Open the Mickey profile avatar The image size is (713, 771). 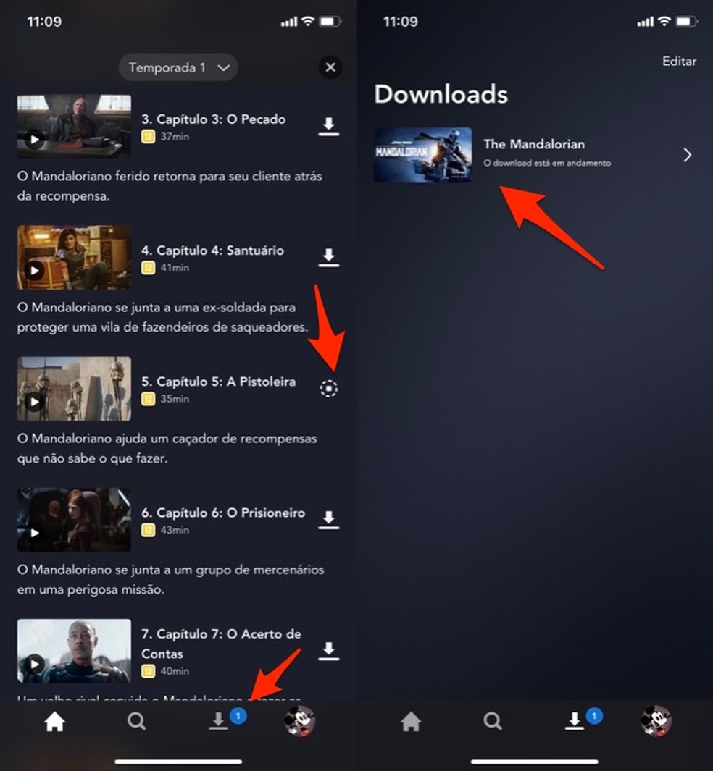[300, 720]
